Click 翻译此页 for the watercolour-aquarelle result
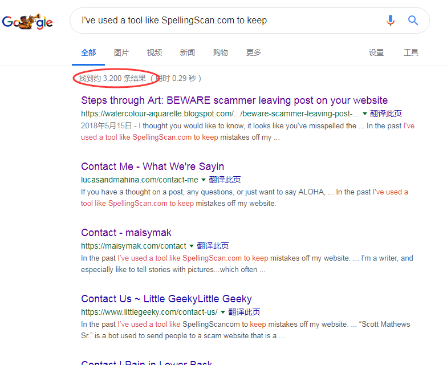447x365 pixels. (386, 113)
